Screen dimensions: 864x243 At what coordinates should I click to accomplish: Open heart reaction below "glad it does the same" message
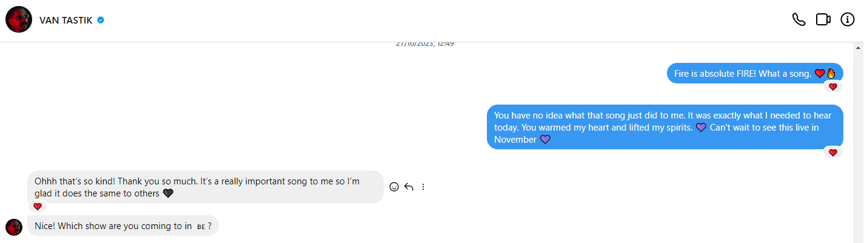click(38, 207)
